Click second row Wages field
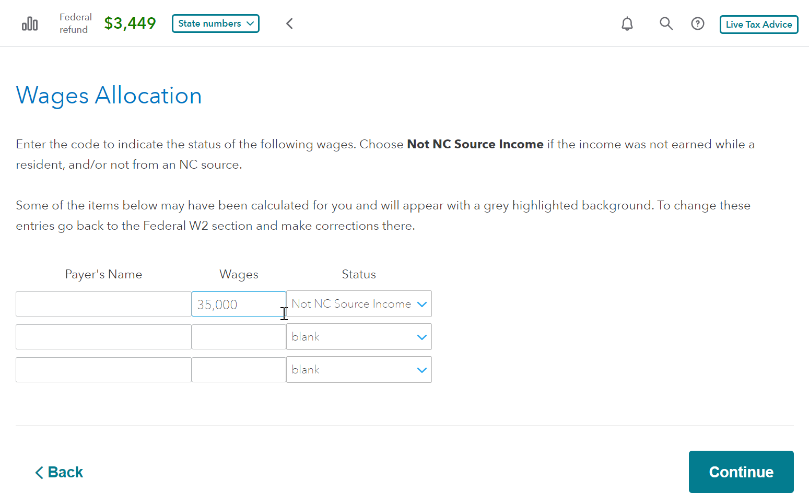 [238, 337]
